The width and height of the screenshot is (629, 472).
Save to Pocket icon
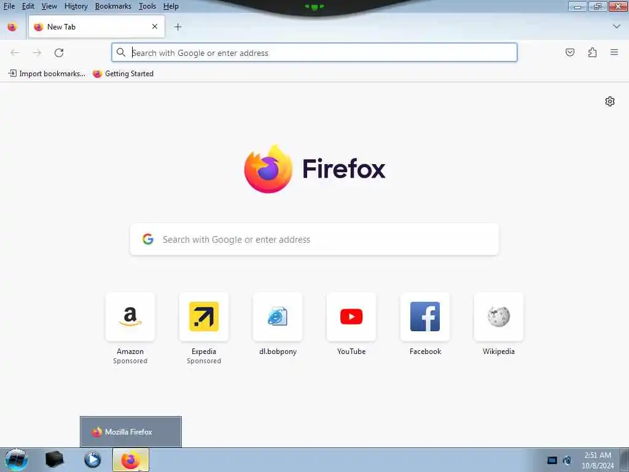pos(570,52)
